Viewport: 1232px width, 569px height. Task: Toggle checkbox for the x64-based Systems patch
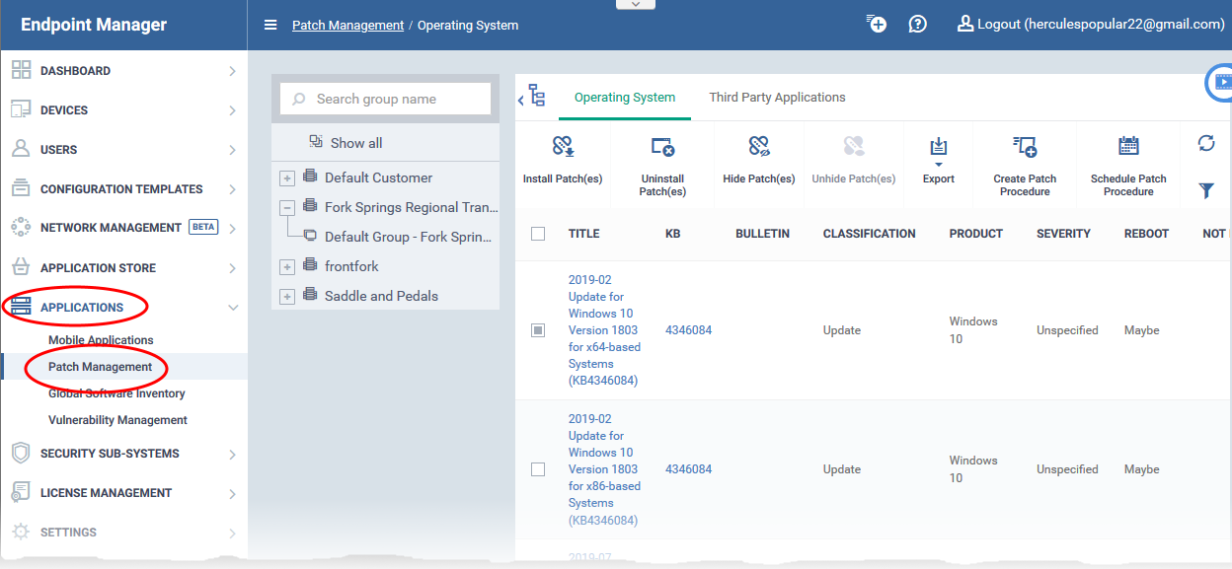coord(538,330)
